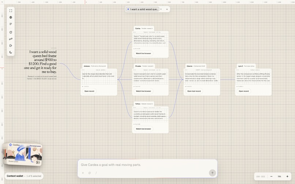Click the history clock icon in the left toolbar
Screen dimensions: 295x184
pyautogui.click(x=11, y=32)
